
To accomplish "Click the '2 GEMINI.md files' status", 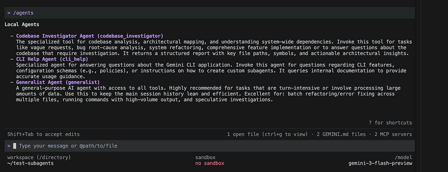I will point(341,134).
